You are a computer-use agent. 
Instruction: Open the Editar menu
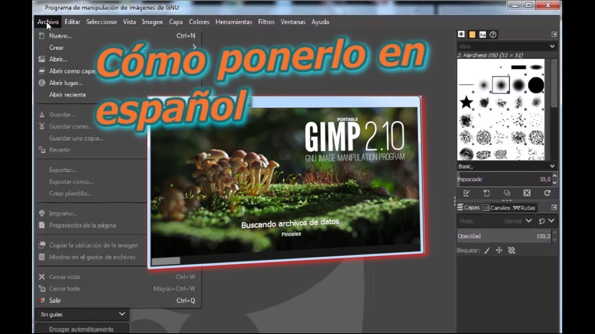coord(73,22)
